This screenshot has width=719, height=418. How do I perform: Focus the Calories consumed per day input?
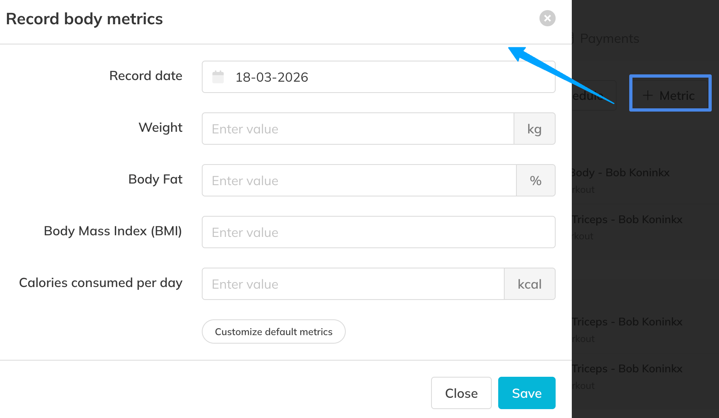[x=353, y=284]
